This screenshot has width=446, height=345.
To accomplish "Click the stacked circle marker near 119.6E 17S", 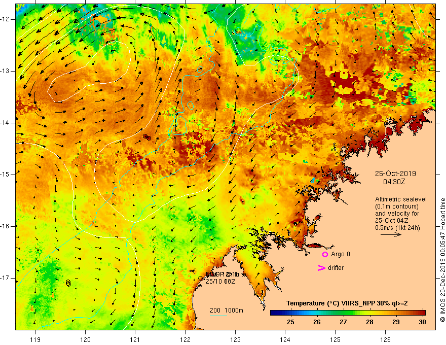I will click(x=68, y=283).
